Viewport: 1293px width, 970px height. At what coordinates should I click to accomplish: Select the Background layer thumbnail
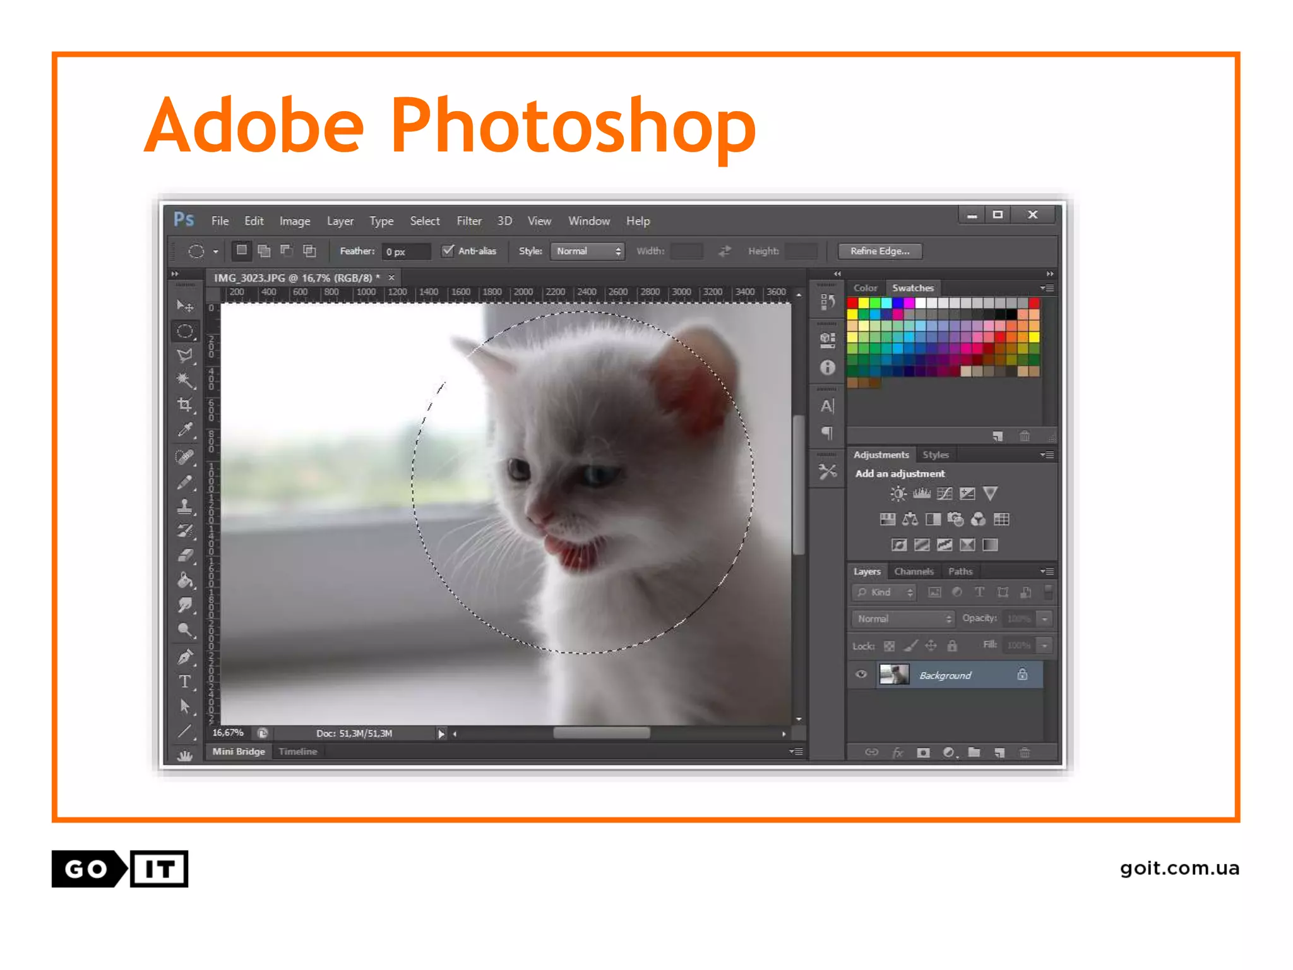tap(894, 674)
